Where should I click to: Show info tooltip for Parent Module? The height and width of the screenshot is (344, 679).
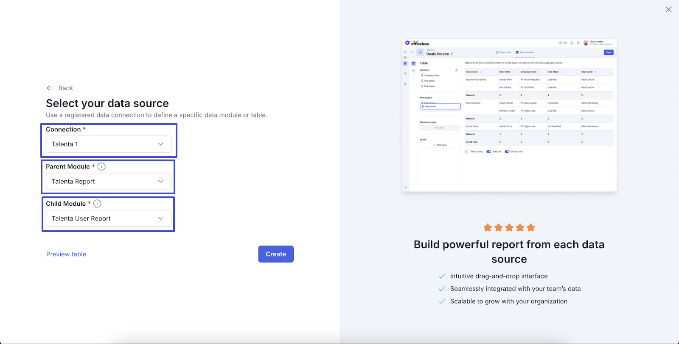101,167
